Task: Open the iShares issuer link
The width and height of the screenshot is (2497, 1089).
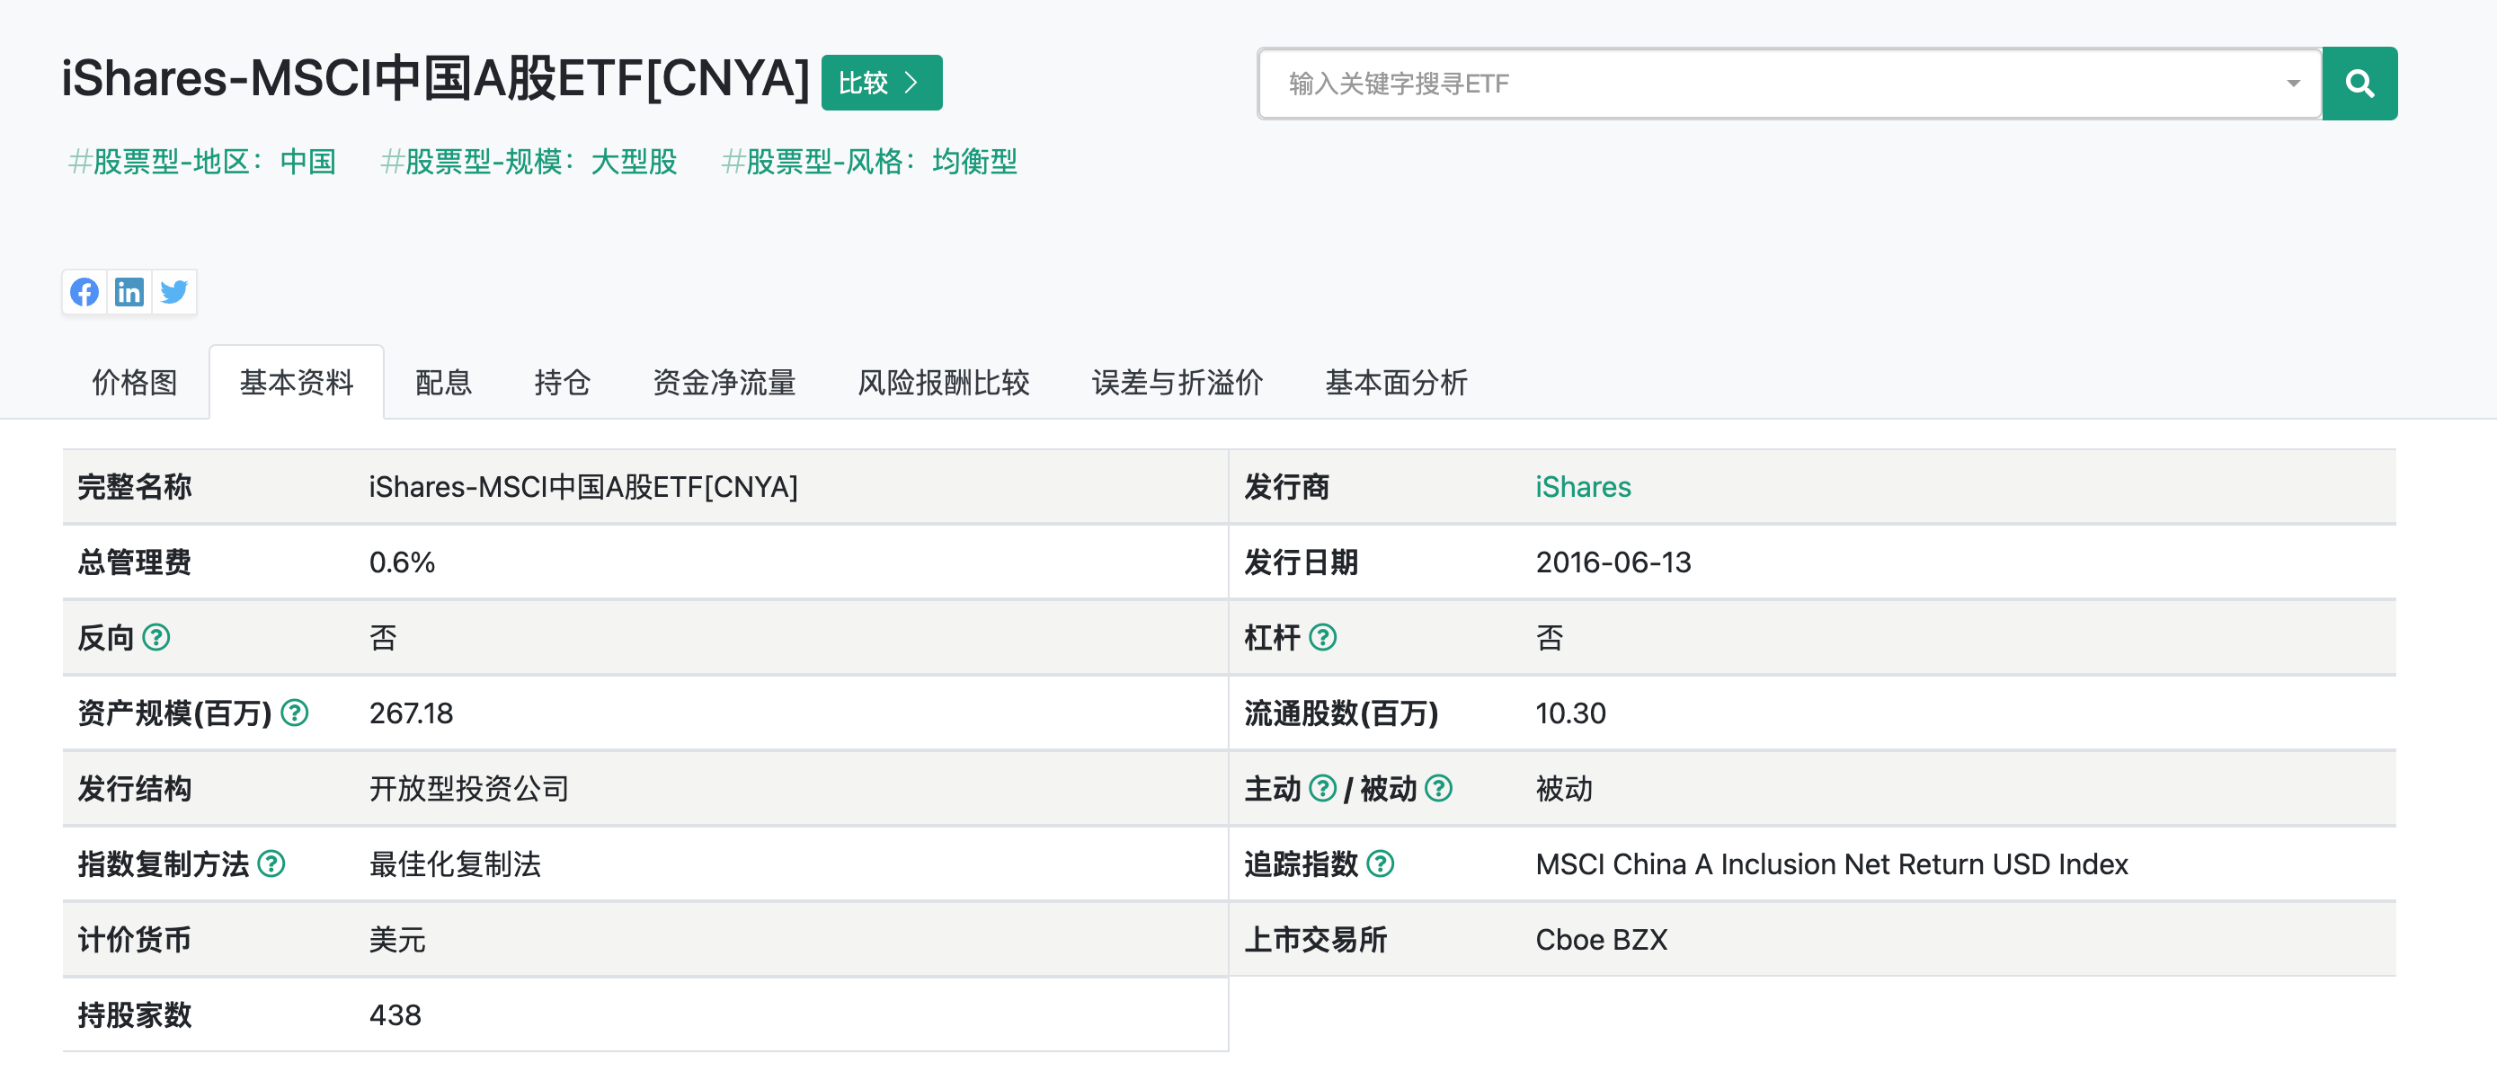Action: 1582,486
